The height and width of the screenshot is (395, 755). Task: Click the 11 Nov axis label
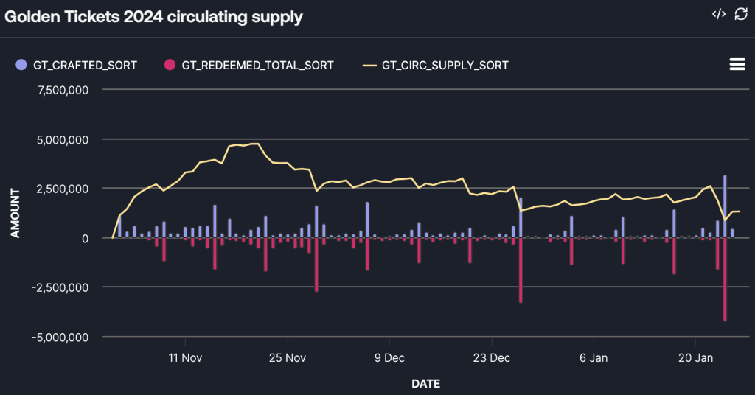point(185,358)
